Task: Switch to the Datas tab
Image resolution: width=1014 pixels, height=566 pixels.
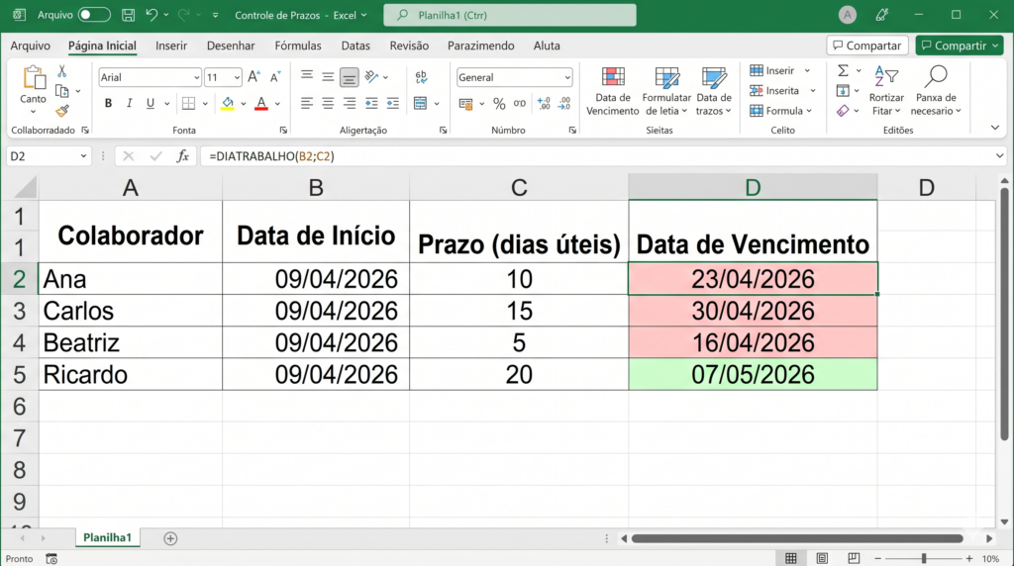Action: [355, 46]
